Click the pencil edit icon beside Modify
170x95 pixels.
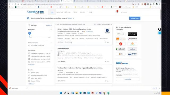tap(74, 18)
